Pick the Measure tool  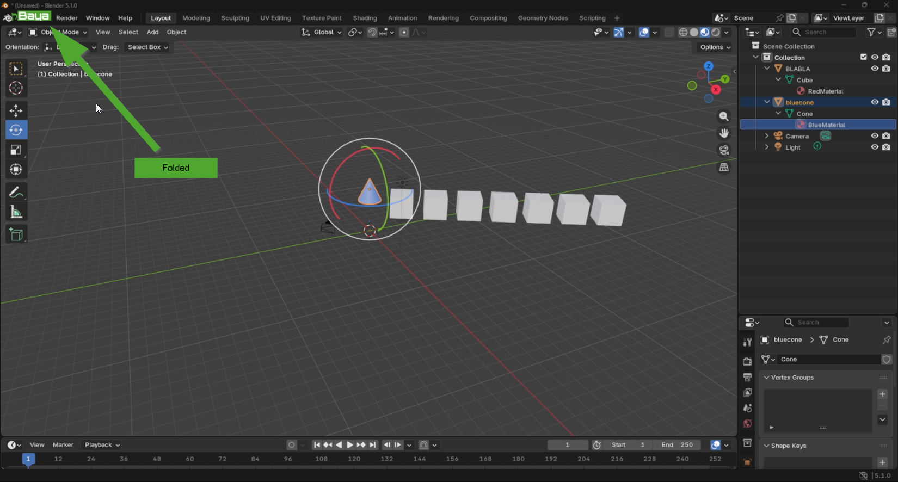(16, 212)
